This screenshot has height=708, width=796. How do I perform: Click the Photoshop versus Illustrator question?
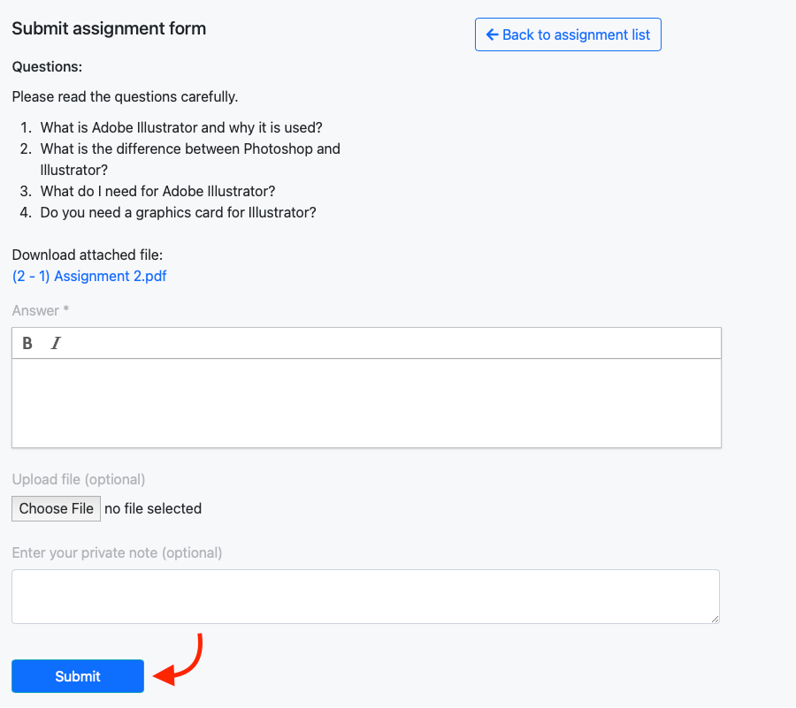pos(190,148)
